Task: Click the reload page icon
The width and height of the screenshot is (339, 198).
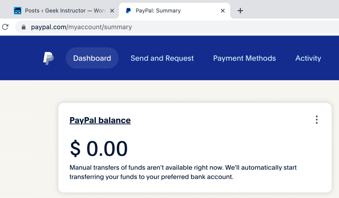Action: pos(5,27)
